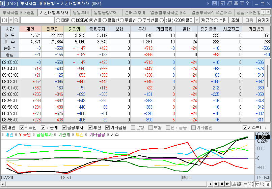Screen dimensions: 272x189
Task: Uncheck the 개인 chart checkbox
Action: (x=4, y=127)
